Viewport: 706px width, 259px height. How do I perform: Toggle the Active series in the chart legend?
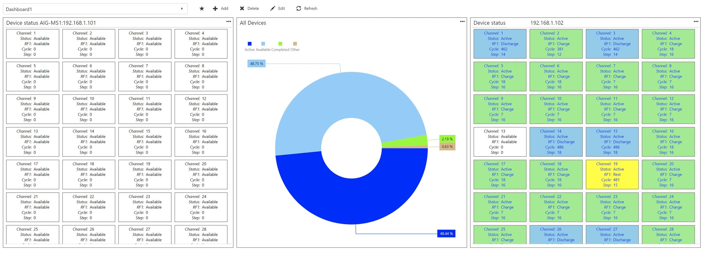250,44
